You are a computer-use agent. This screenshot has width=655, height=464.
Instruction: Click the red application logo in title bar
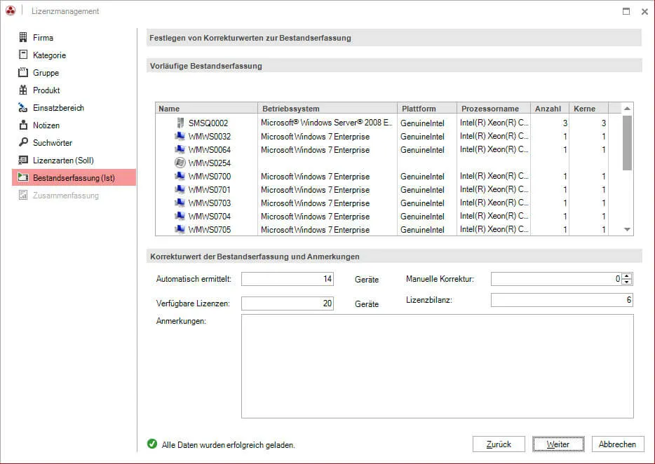coord(11,11)
